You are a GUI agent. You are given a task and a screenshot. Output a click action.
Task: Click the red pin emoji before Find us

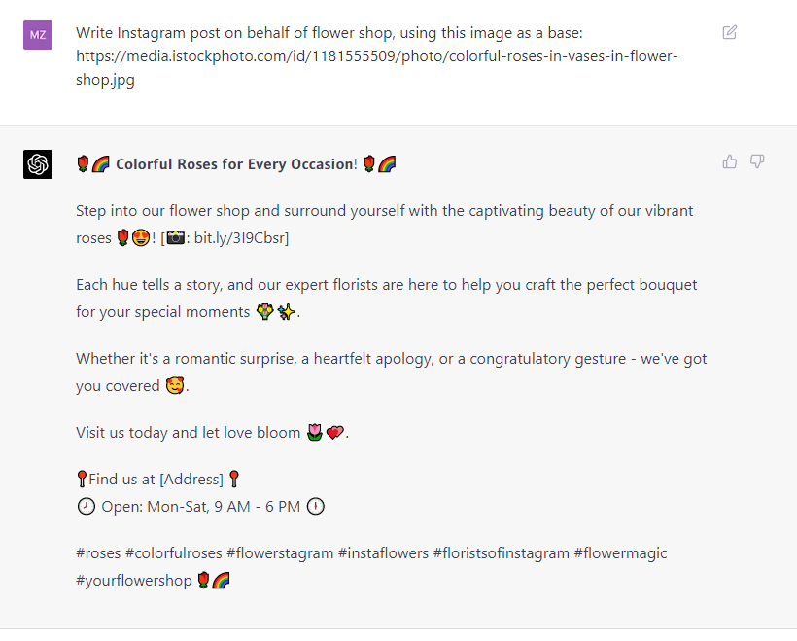pyautogui.click(x=82, y=479)
